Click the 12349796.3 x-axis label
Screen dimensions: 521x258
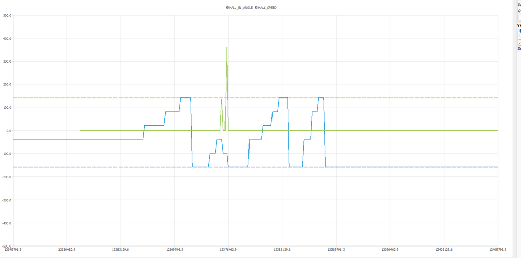tap(13, 249)
